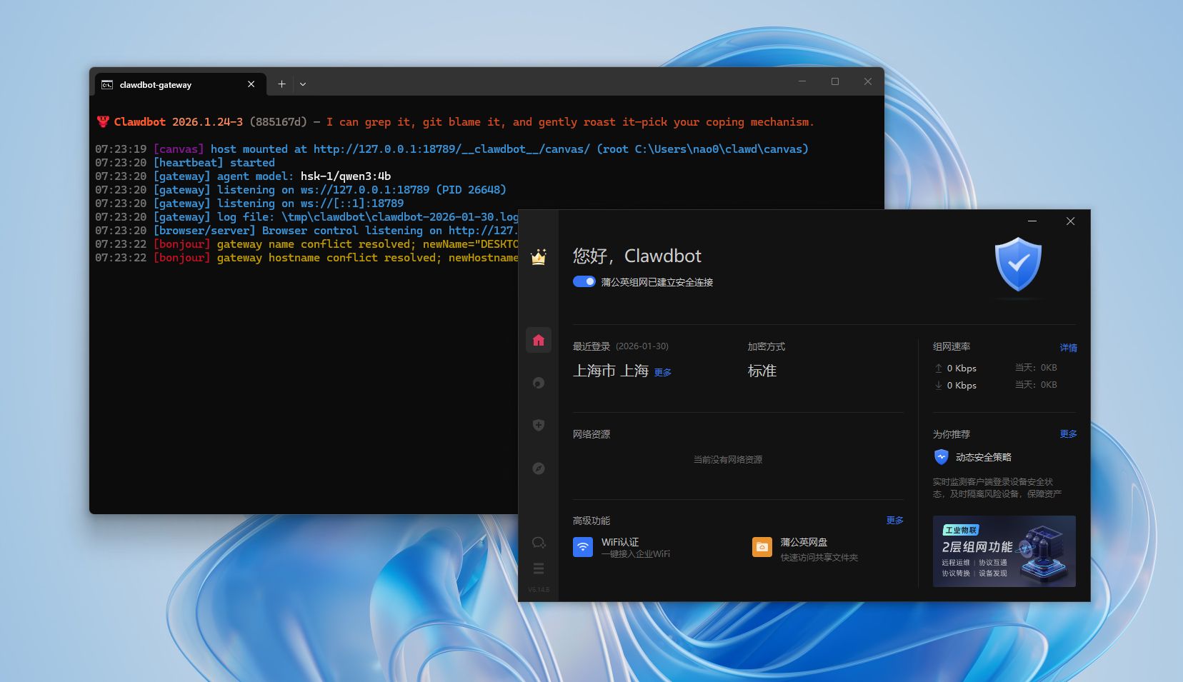This screenshot has width=1183, height=682.
Task: Click the '上海市 上海' login location
Action: (611, 371)
